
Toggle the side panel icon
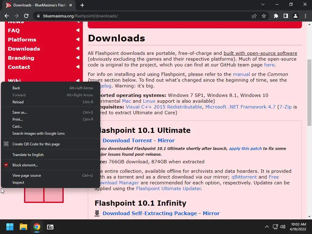click(x=286, y=16)
